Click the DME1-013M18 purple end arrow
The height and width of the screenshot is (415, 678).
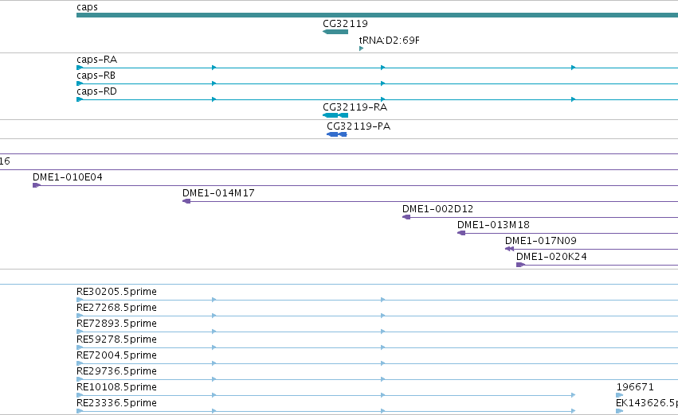click(461, 234)
